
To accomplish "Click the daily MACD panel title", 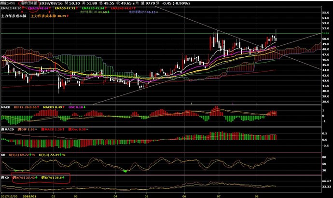I will (6, 107).
